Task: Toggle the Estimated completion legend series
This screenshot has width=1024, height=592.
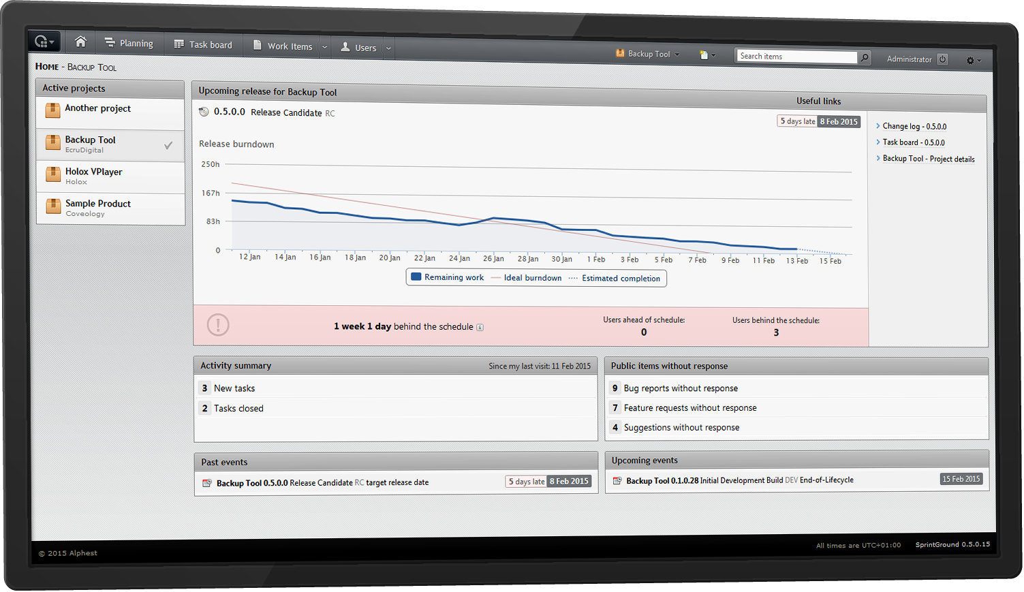Action: tap(614, 278)
